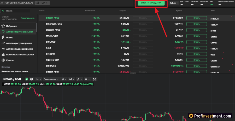
Task: Switch chart to fullscreen mode
Action: [95, 79]
